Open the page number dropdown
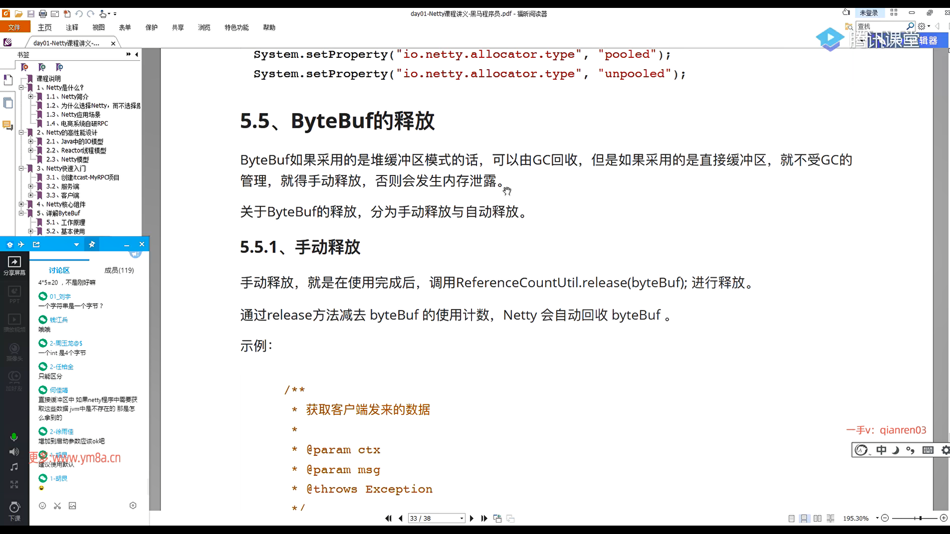This screenshot has width=950, height=534. [x=462, y=518]
